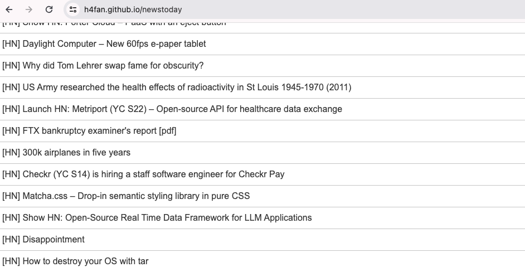Screen dimensions: 525x272
Task: Click the browser forward arrow
Action: pos(29,9)
